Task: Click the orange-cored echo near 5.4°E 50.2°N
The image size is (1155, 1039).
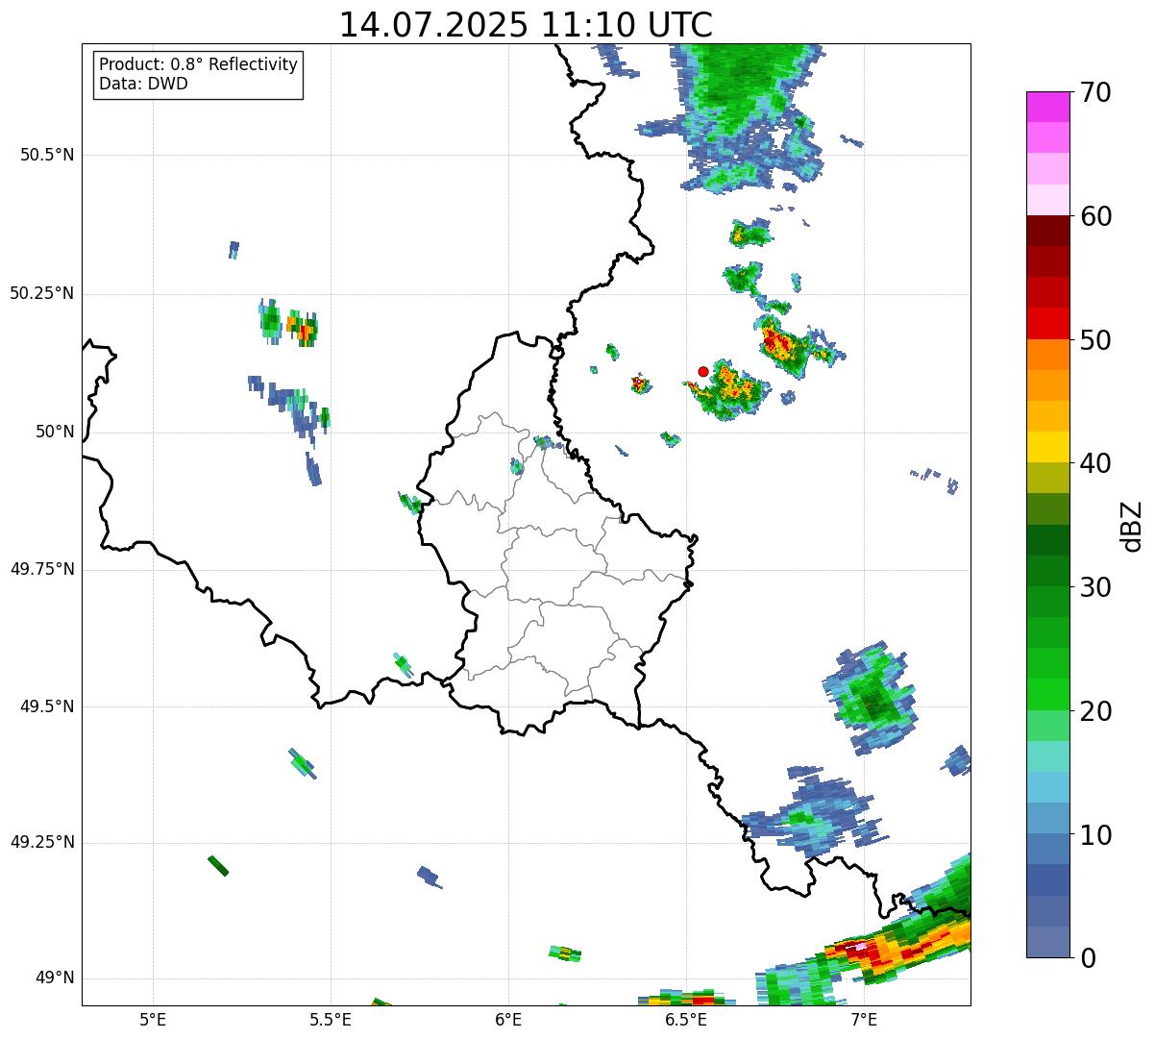Action: click(303, 329)
